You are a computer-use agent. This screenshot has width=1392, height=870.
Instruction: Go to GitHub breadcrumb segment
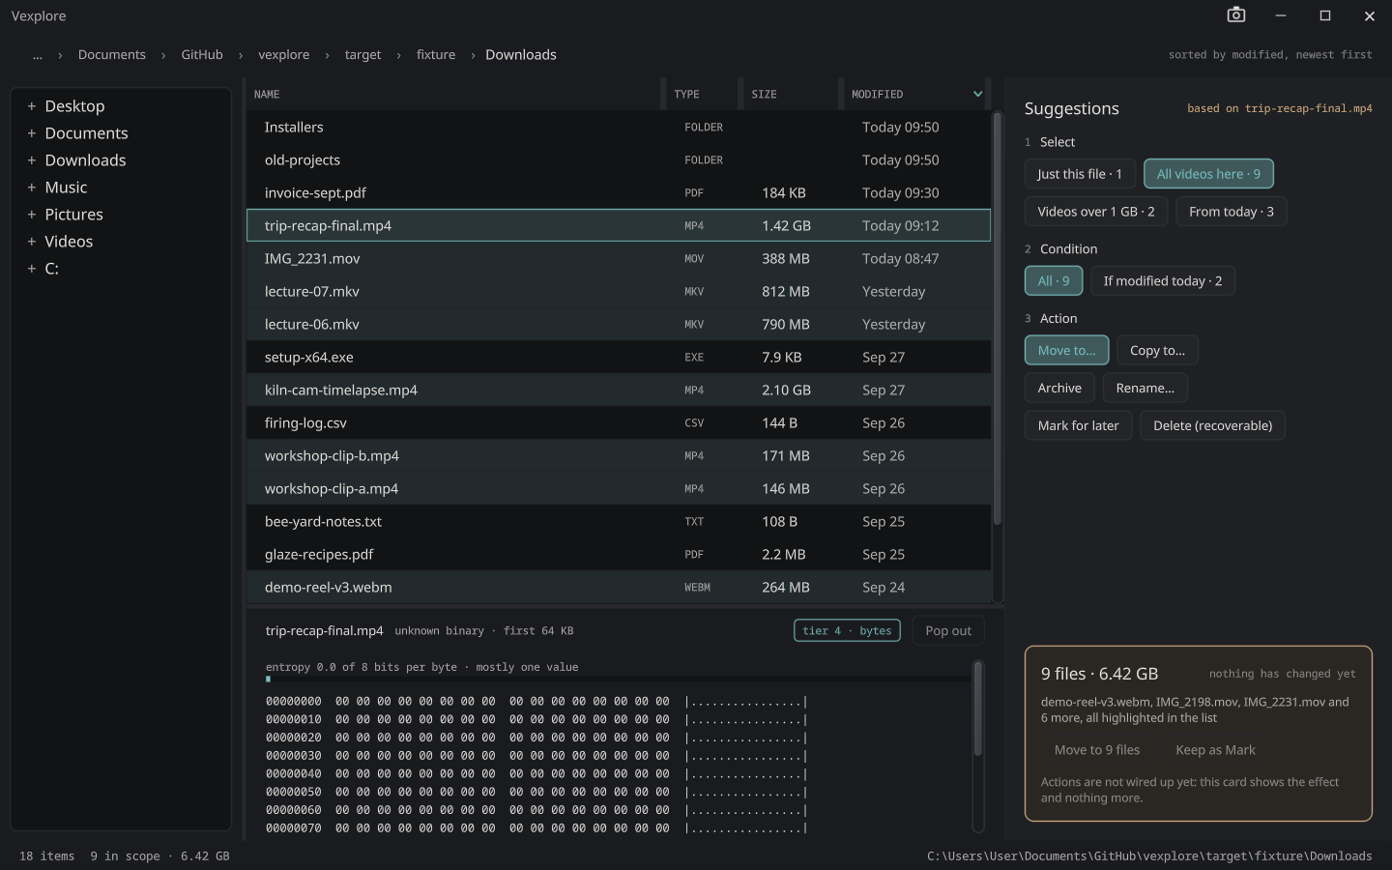[202, 55]
